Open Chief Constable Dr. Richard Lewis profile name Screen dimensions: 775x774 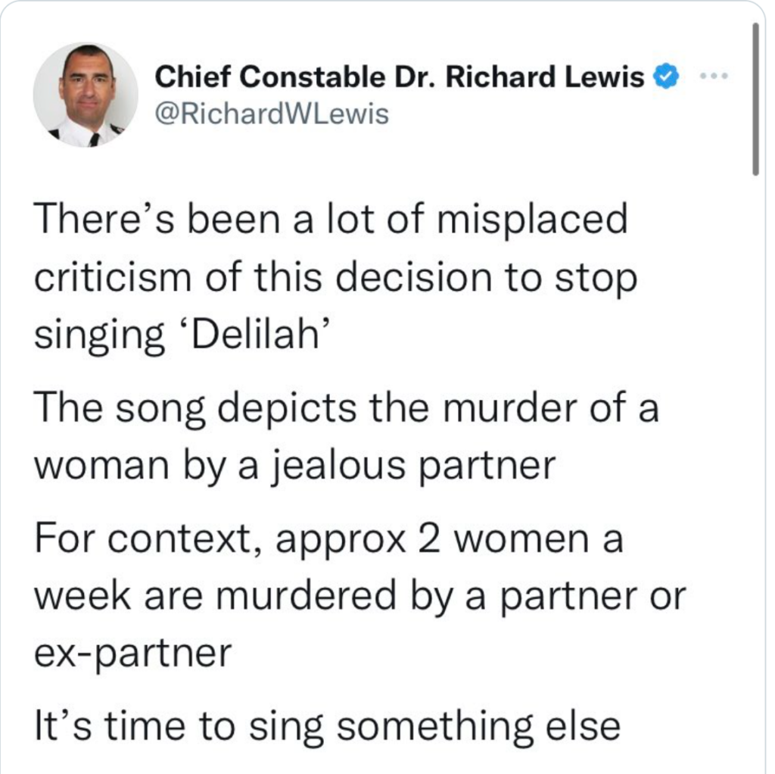click(400, 77)
